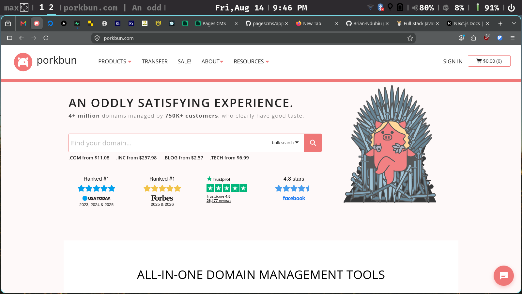Click the .COM from $11.08 link
This screenshot has height=294, width=522.
click(89, 158)
